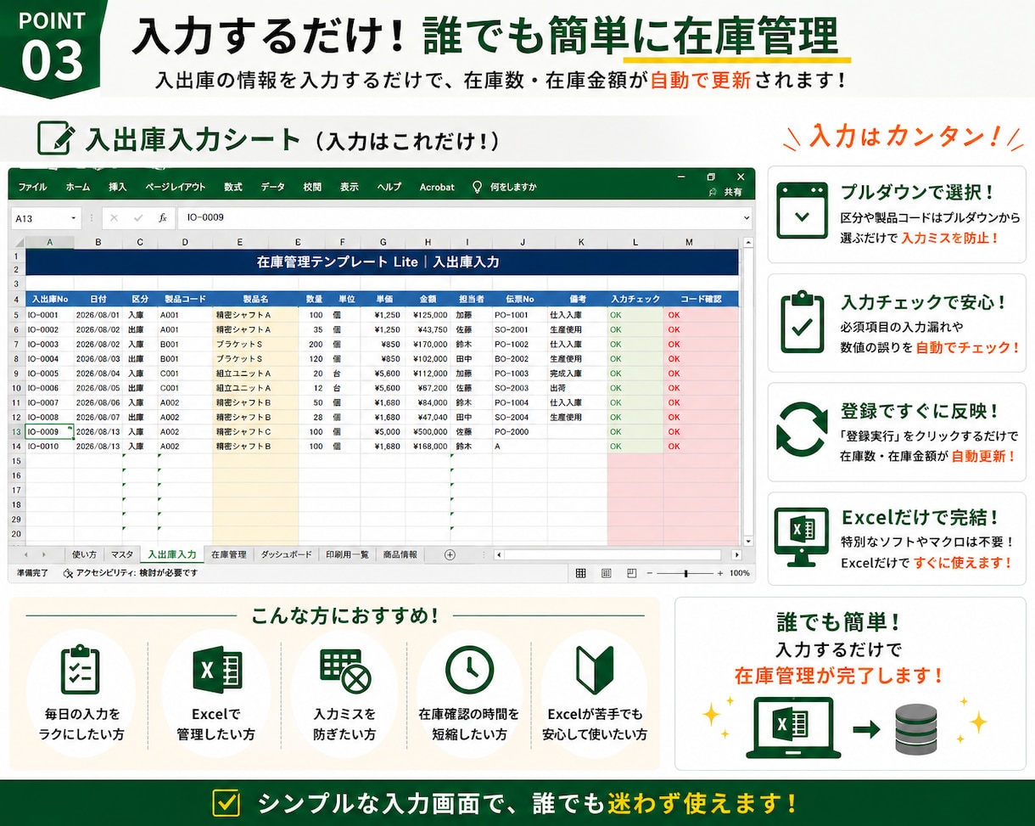Click cell 精密シャフトC
Viewport: 1035px width, 826px height.
tap(255, 431)
